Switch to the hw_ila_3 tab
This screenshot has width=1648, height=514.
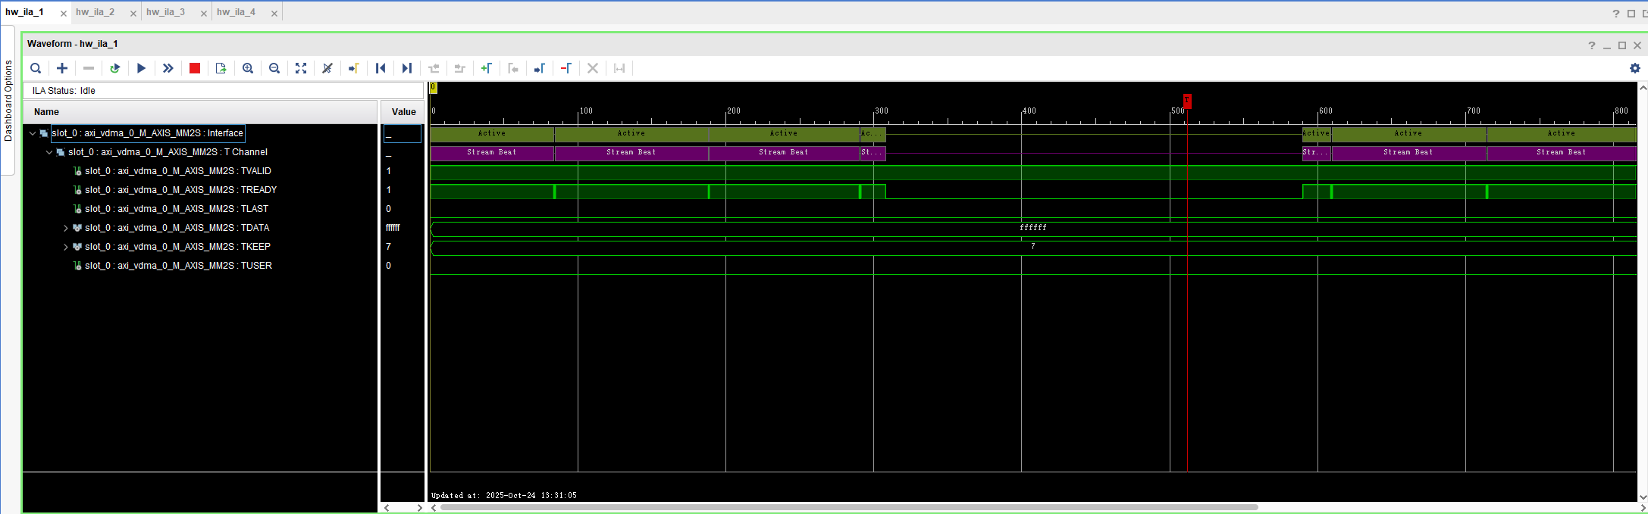point(166,12)
